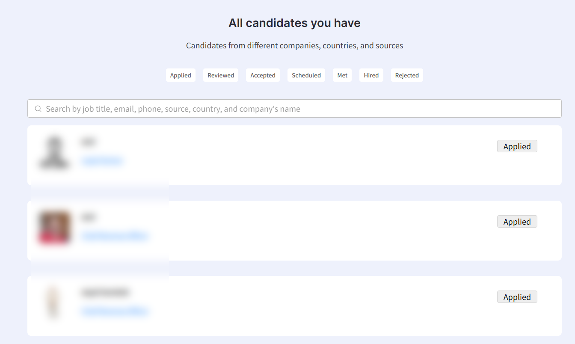Click in the candidate search field
The image size is (575, 344).
pos(299,109)
